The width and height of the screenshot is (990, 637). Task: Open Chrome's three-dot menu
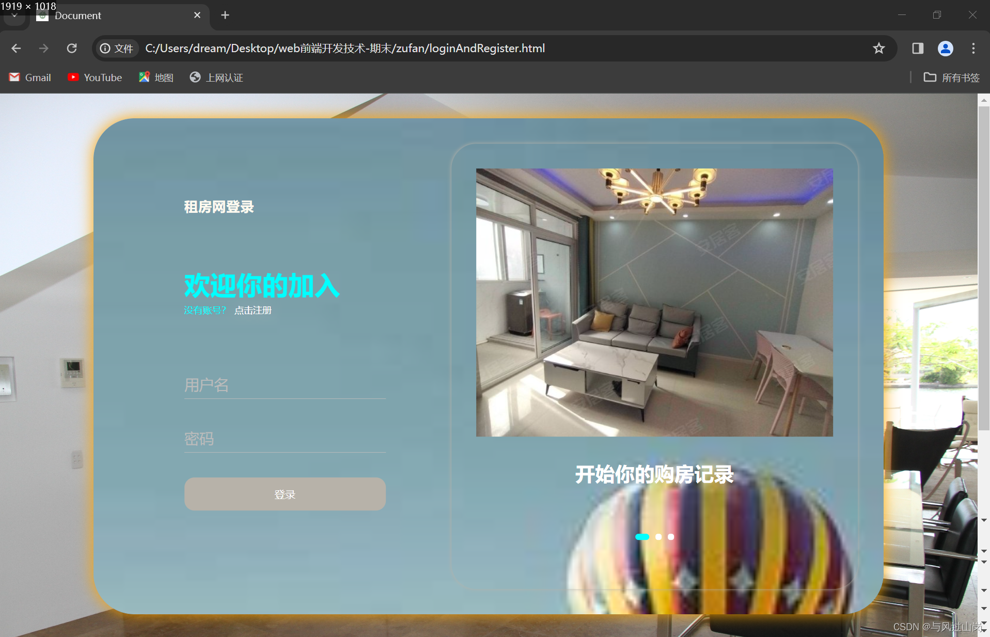coord(973,49)
